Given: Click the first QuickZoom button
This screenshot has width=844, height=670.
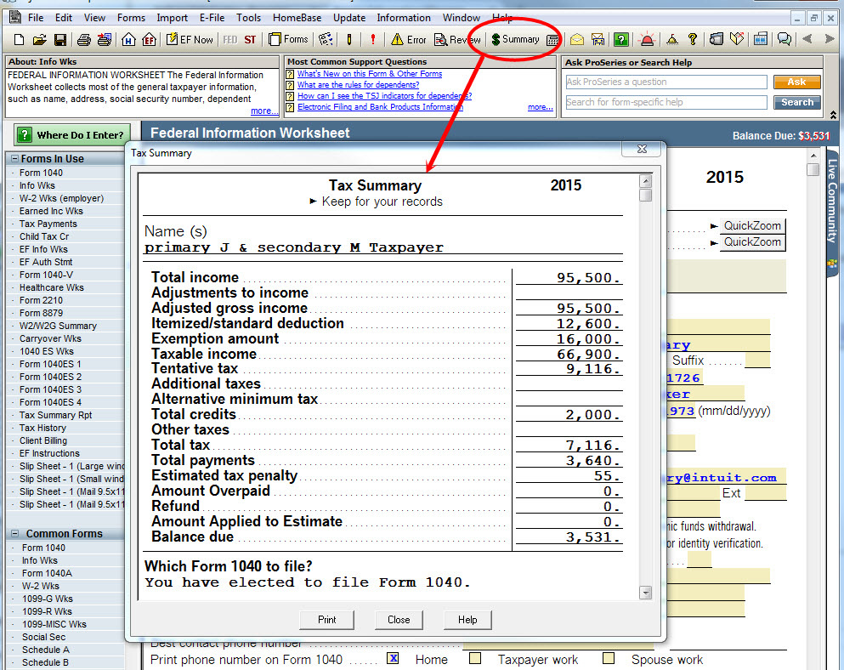Looking at the screenshot, I should [752, 225].
